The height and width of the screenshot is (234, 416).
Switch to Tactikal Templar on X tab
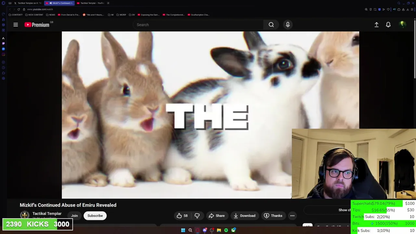28,3
